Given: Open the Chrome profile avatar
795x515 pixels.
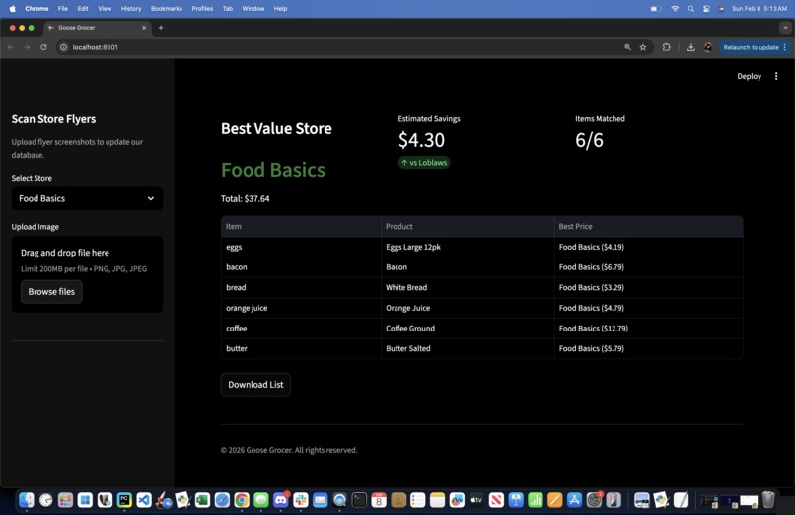Looking at the screenshot, I should pos(708,47).
